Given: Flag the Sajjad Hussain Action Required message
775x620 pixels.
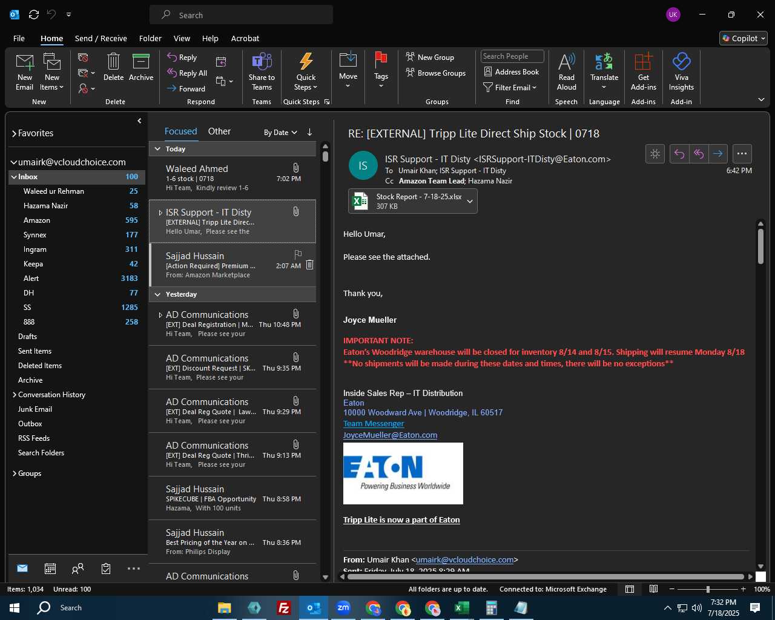Looking at the screenshot, I should click(x=298, y=254).
